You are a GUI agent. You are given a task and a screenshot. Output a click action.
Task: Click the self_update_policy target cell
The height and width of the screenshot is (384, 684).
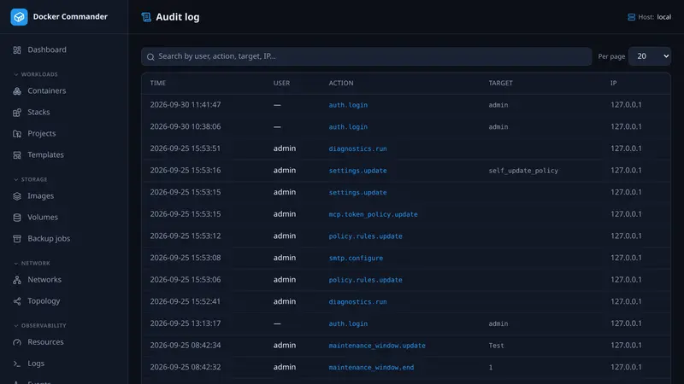click(523, 170)
